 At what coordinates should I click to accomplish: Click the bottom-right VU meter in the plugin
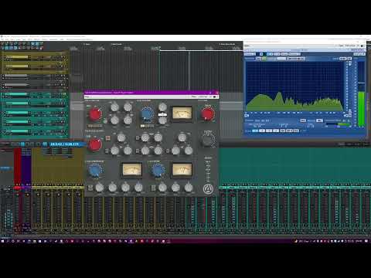[182, 169]
